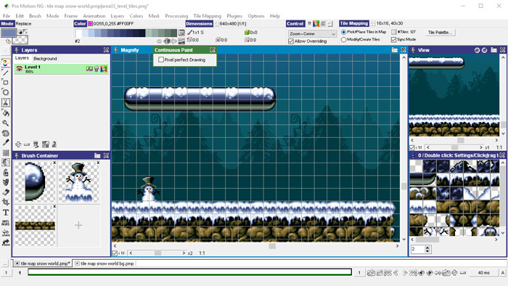Select the Level 1 layer row
The width and height of the screenshot is (508, 286).
[x=61, y=69]
